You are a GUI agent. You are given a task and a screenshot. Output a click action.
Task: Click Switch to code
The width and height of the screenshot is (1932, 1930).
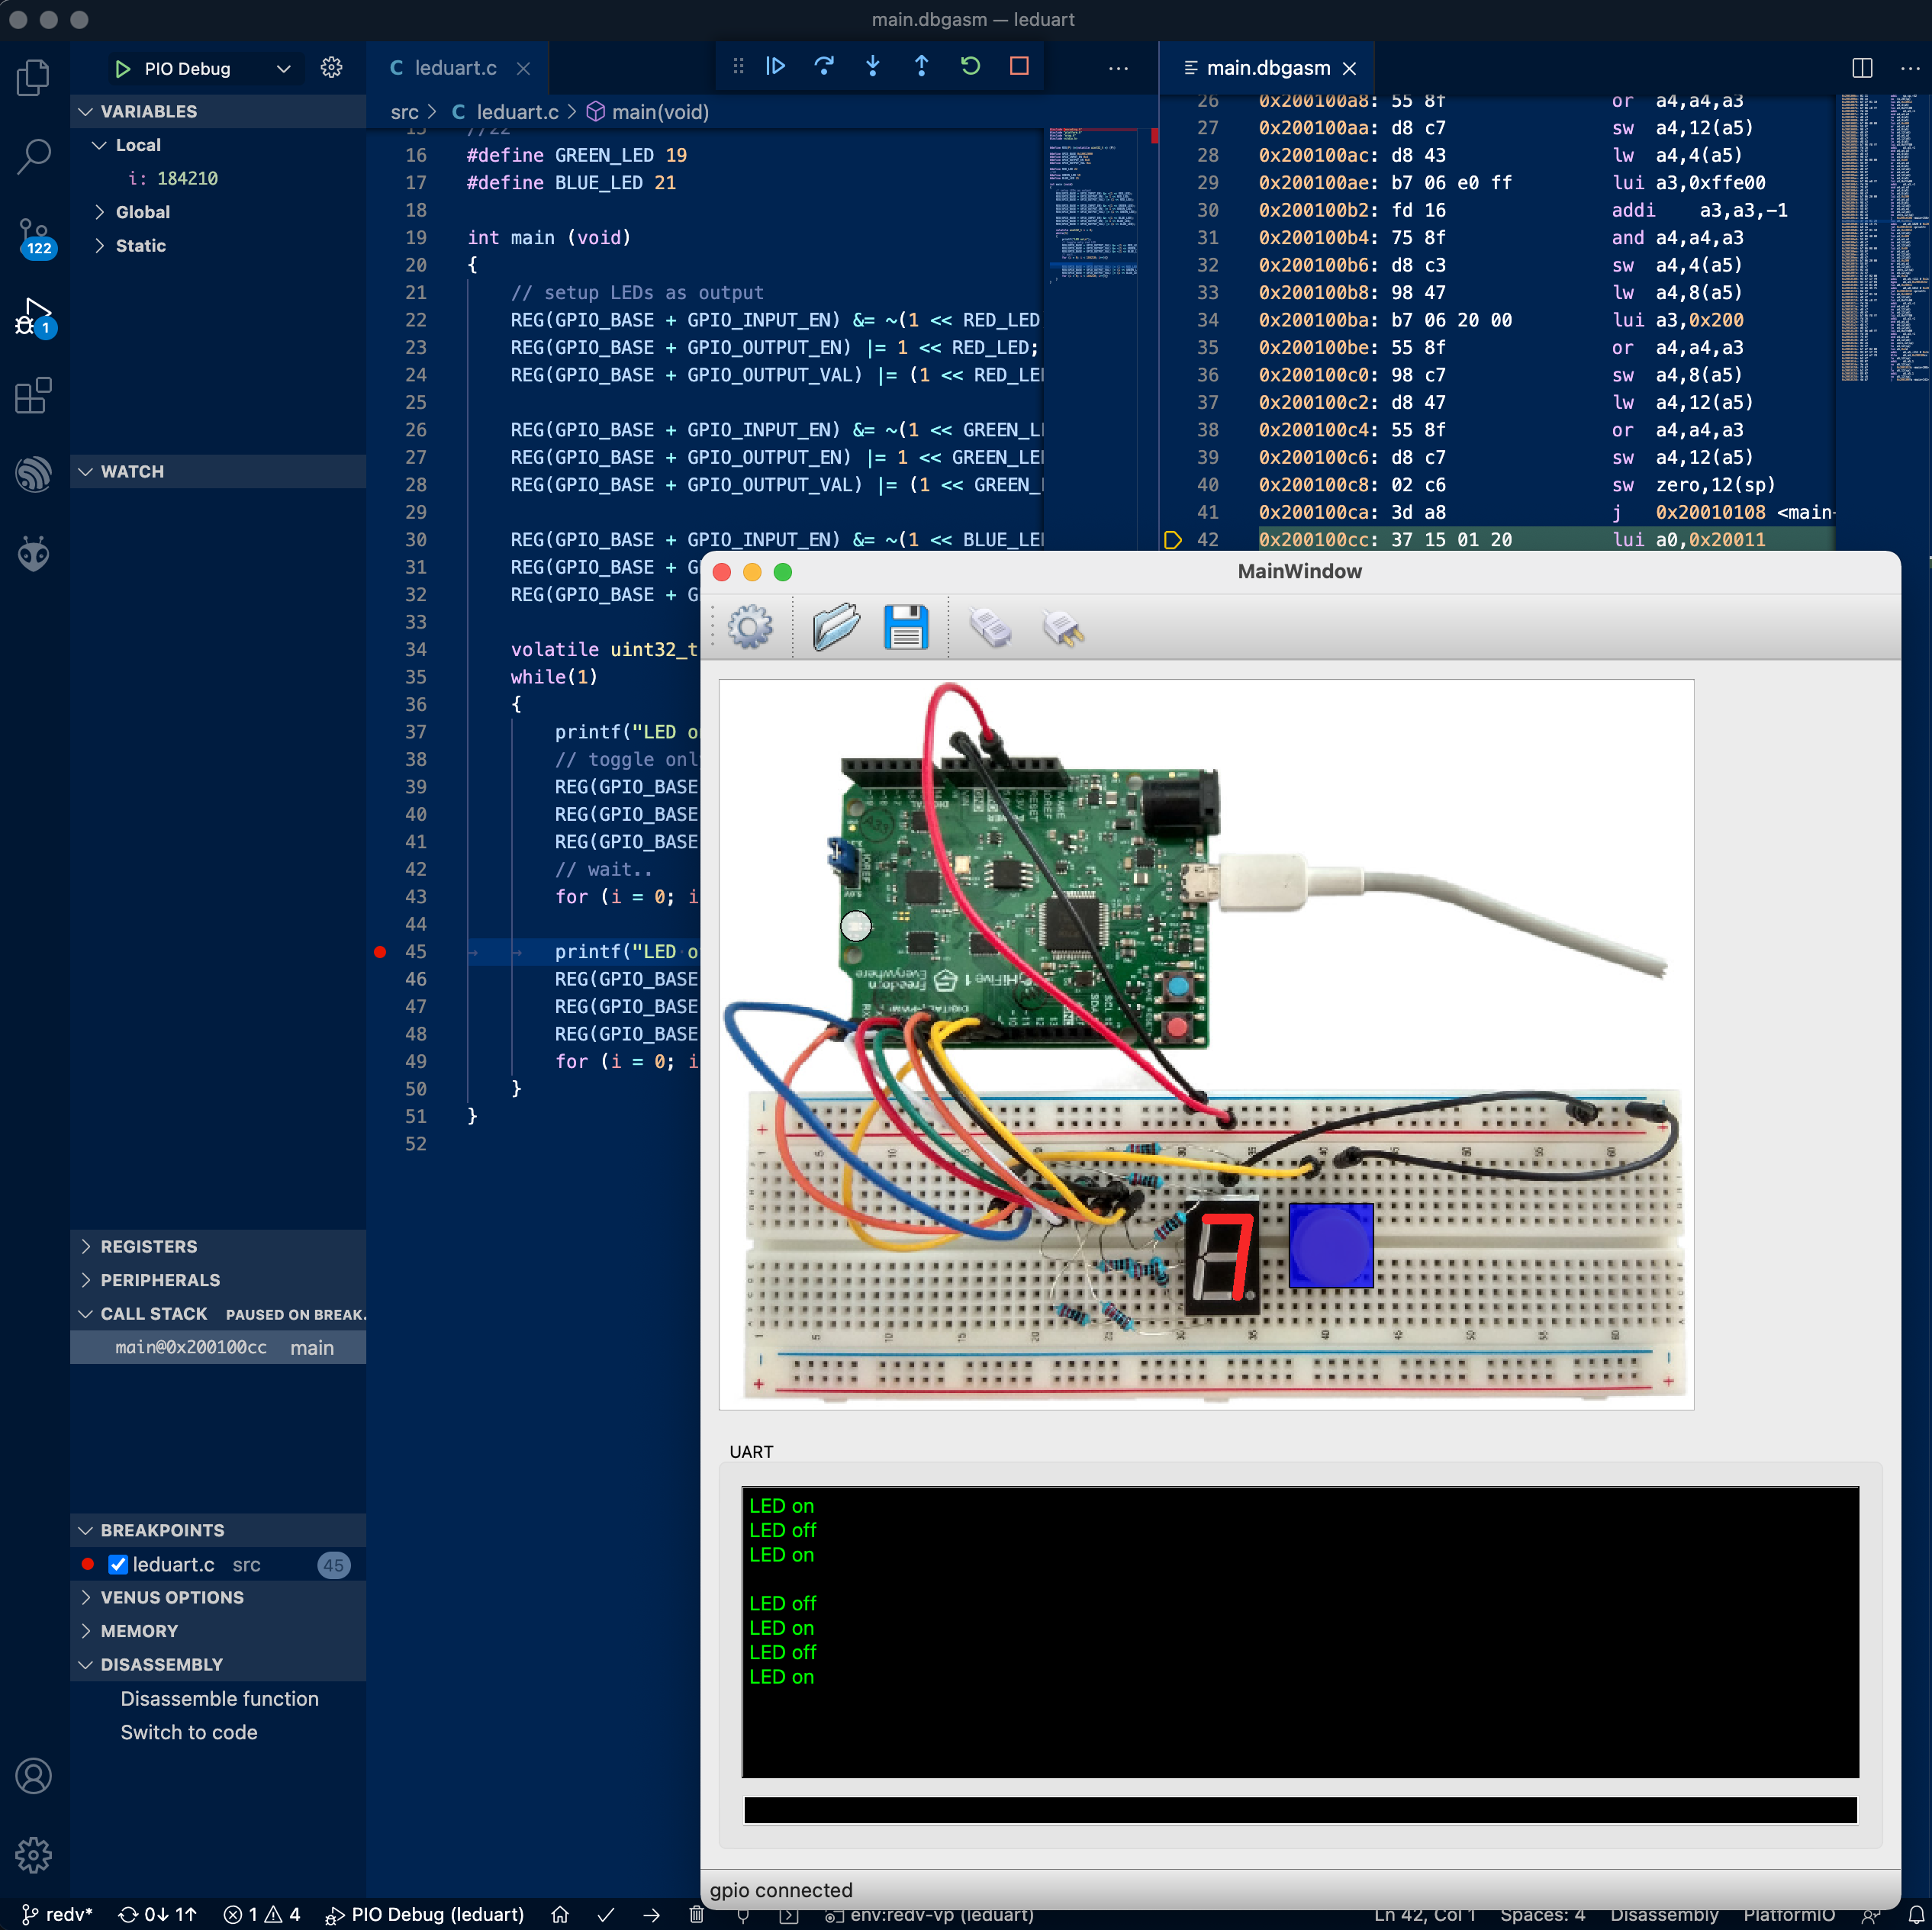coord(189,1732)
